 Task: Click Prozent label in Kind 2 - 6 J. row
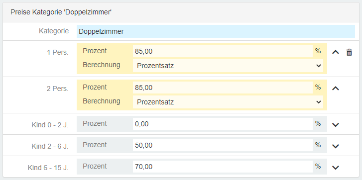click(95, 145)
